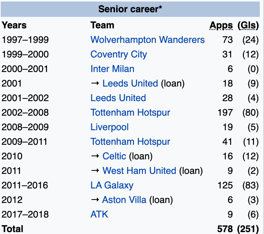Open the Wolverhampton Wanderers link
The image size is (264, 234).
(148, 40)
